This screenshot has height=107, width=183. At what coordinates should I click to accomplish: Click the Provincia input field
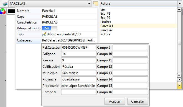(x=79, y=79)
